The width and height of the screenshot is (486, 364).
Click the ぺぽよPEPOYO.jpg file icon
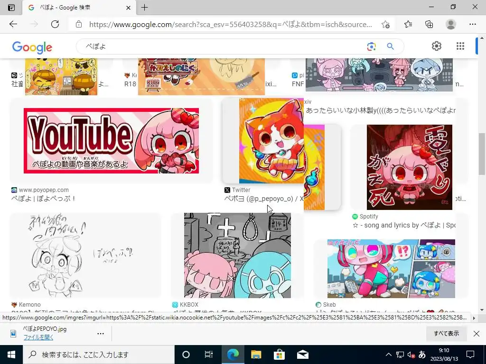13,333
